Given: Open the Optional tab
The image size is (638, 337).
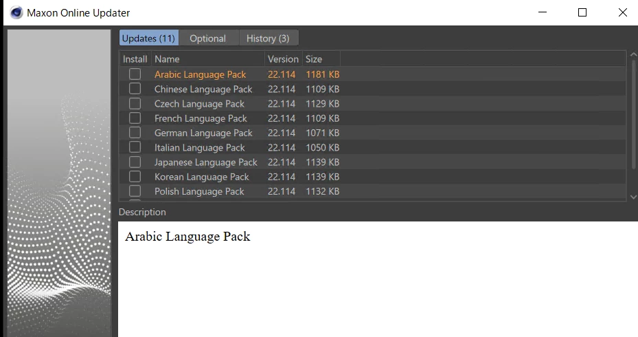Looking at the screenshot, I should point(208,39).
